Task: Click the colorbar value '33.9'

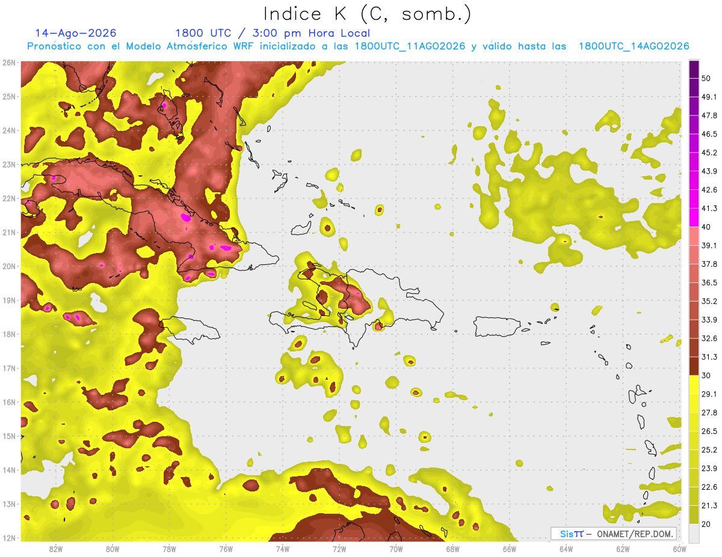Action: click(x=709, y=320)
